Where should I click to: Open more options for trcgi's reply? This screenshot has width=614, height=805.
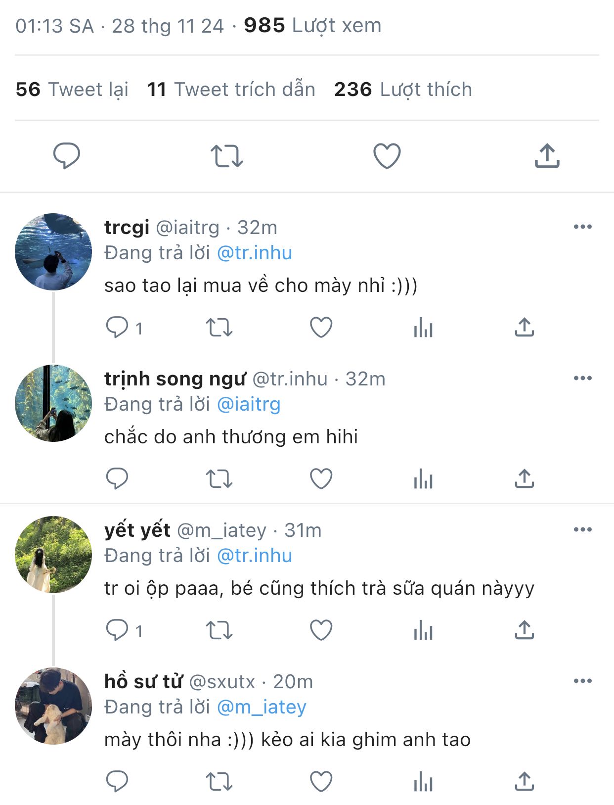583,227
